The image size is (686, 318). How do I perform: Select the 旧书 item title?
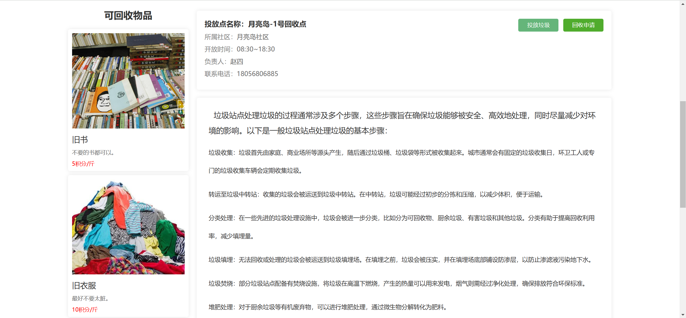coord(80,139)
